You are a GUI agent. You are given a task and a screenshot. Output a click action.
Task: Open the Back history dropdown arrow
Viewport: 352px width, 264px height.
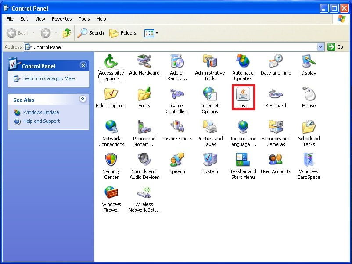point(33,33)
